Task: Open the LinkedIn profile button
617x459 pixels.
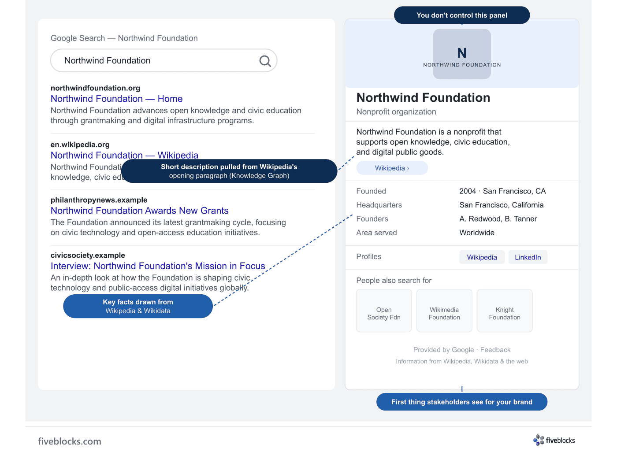Action: (x=528, y=257)
